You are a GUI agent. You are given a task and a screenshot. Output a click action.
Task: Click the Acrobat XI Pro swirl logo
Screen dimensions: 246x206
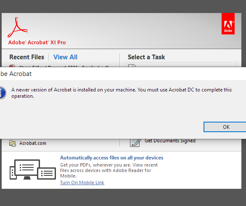[18, 27]
